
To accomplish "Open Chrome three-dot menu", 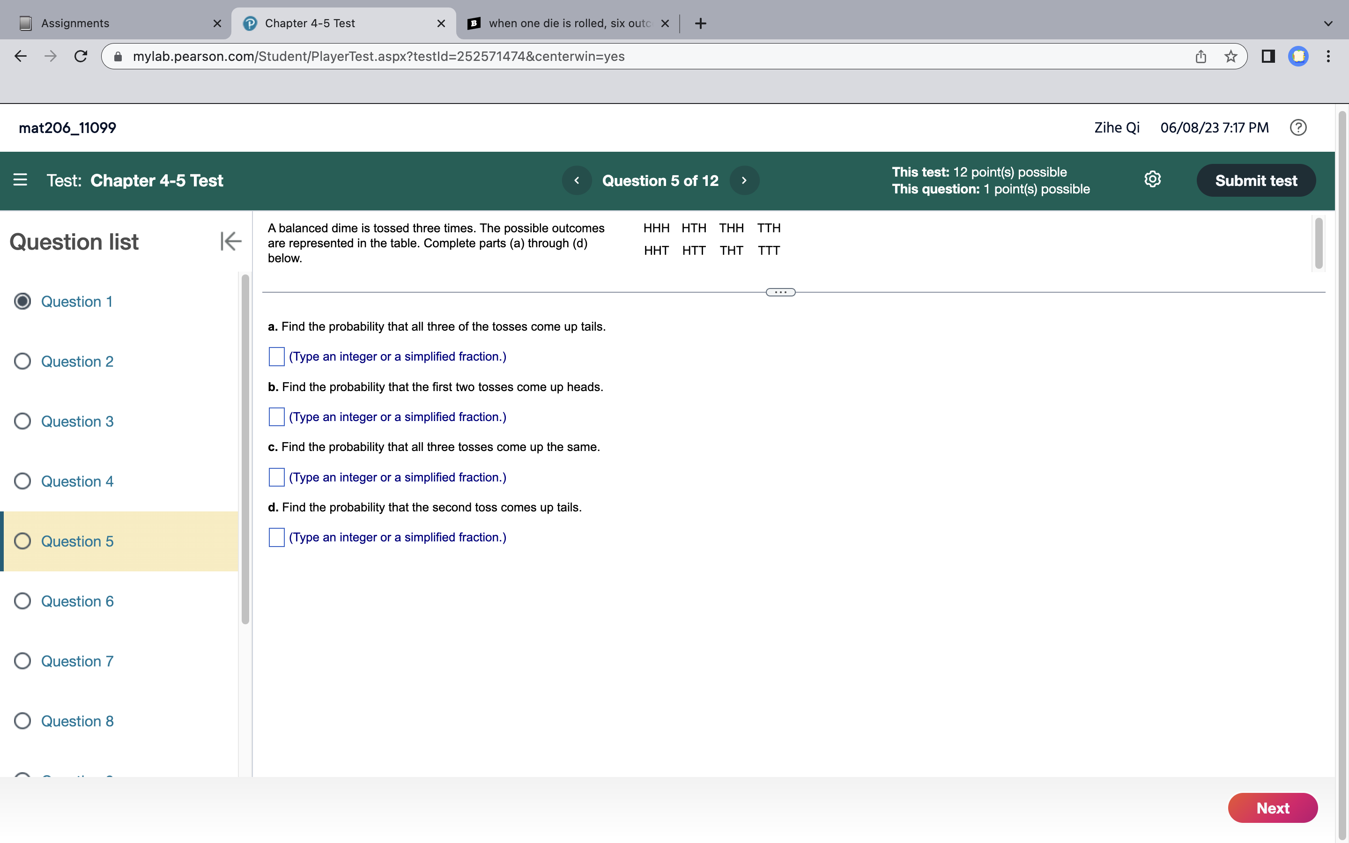I will [x=1328, y=56].
